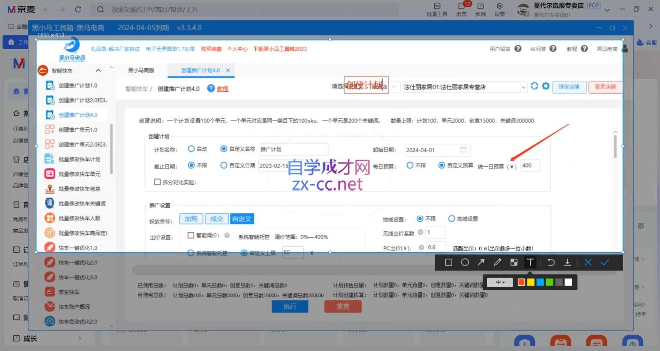
Task: Open the 礼品单-解决厂家自送 link
Action: (x=115, y=49)
